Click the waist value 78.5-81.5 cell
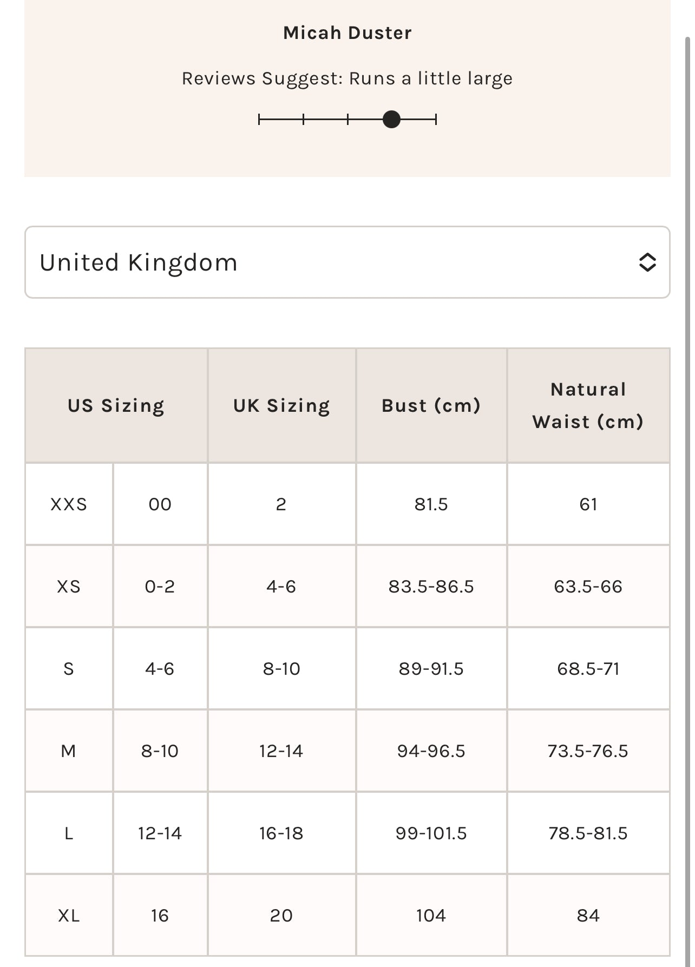Screen dimensions: 695x967 (x=588, y=833)
